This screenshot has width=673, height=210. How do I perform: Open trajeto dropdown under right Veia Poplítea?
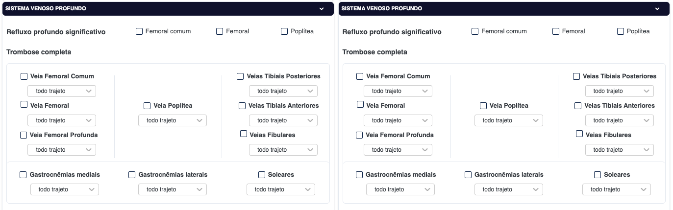point(508,120)
